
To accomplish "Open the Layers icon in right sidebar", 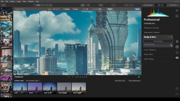I will (x=177, y=10).
